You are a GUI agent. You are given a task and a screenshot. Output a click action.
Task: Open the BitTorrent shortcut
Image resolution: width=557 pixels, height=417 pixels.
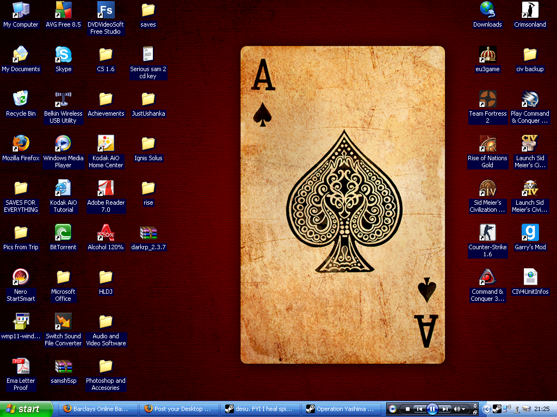click(63, 233)
